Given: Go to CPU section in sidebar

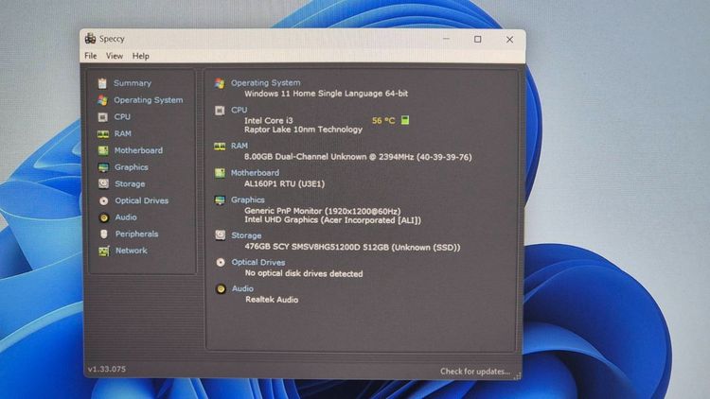Looking at the screenshot, I should coord(122,116).
